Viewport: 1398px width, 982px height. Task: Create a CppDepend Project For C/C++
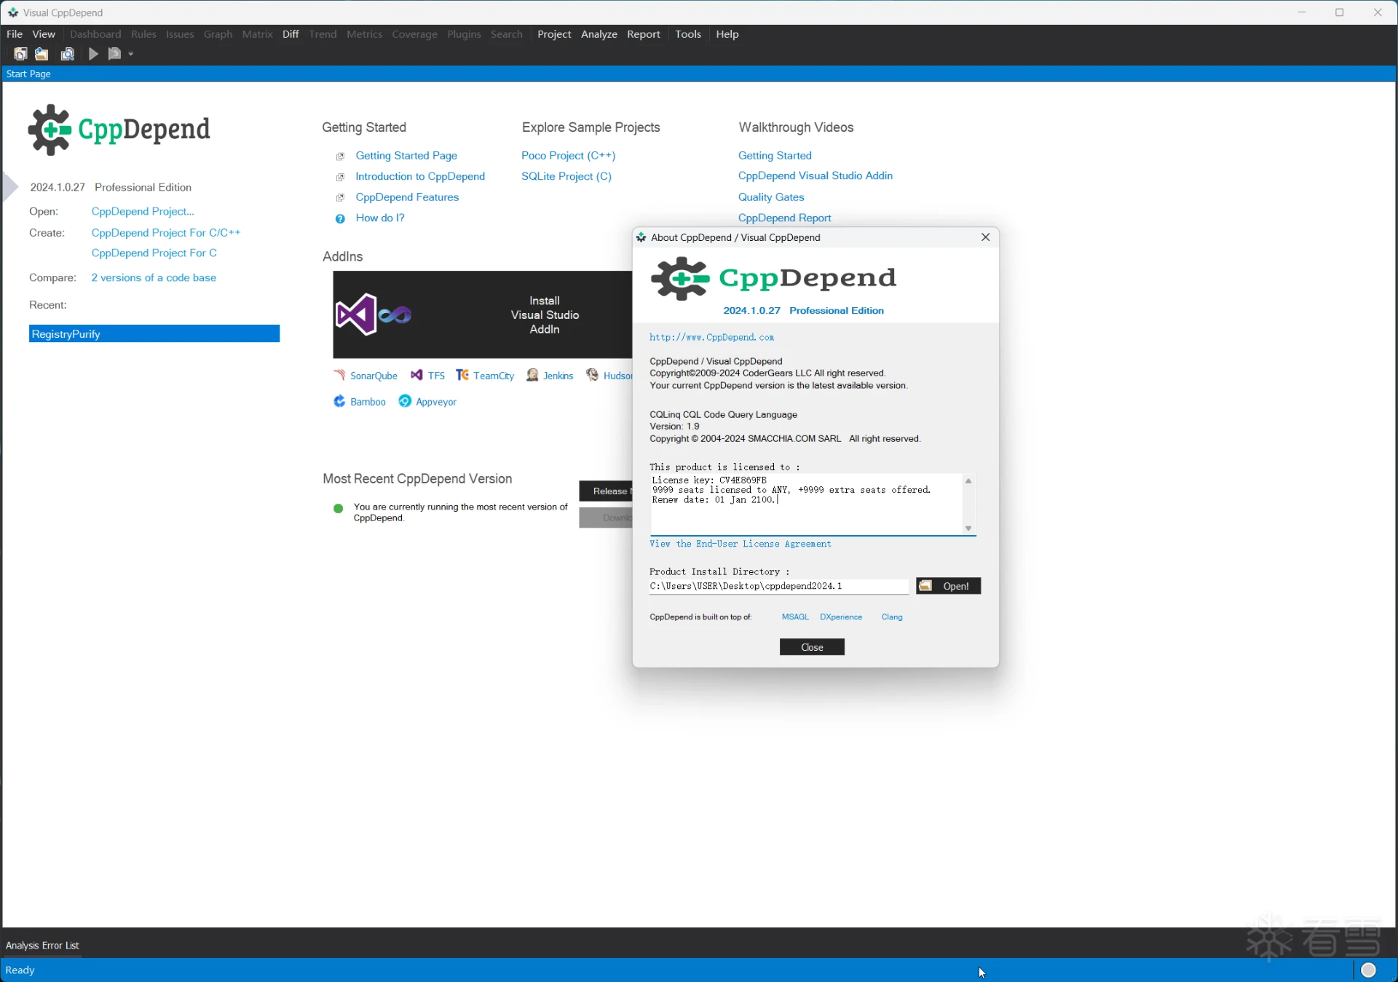[x=166, y=232]
